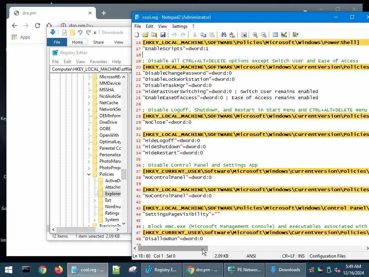
Task: Open Find with the binoculars icon
Action: [223, 35]
